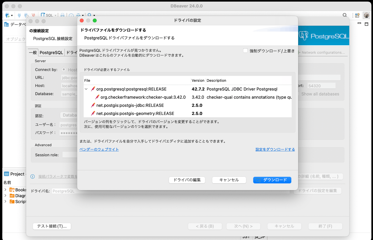Click the Port field showing 54320

321,86
